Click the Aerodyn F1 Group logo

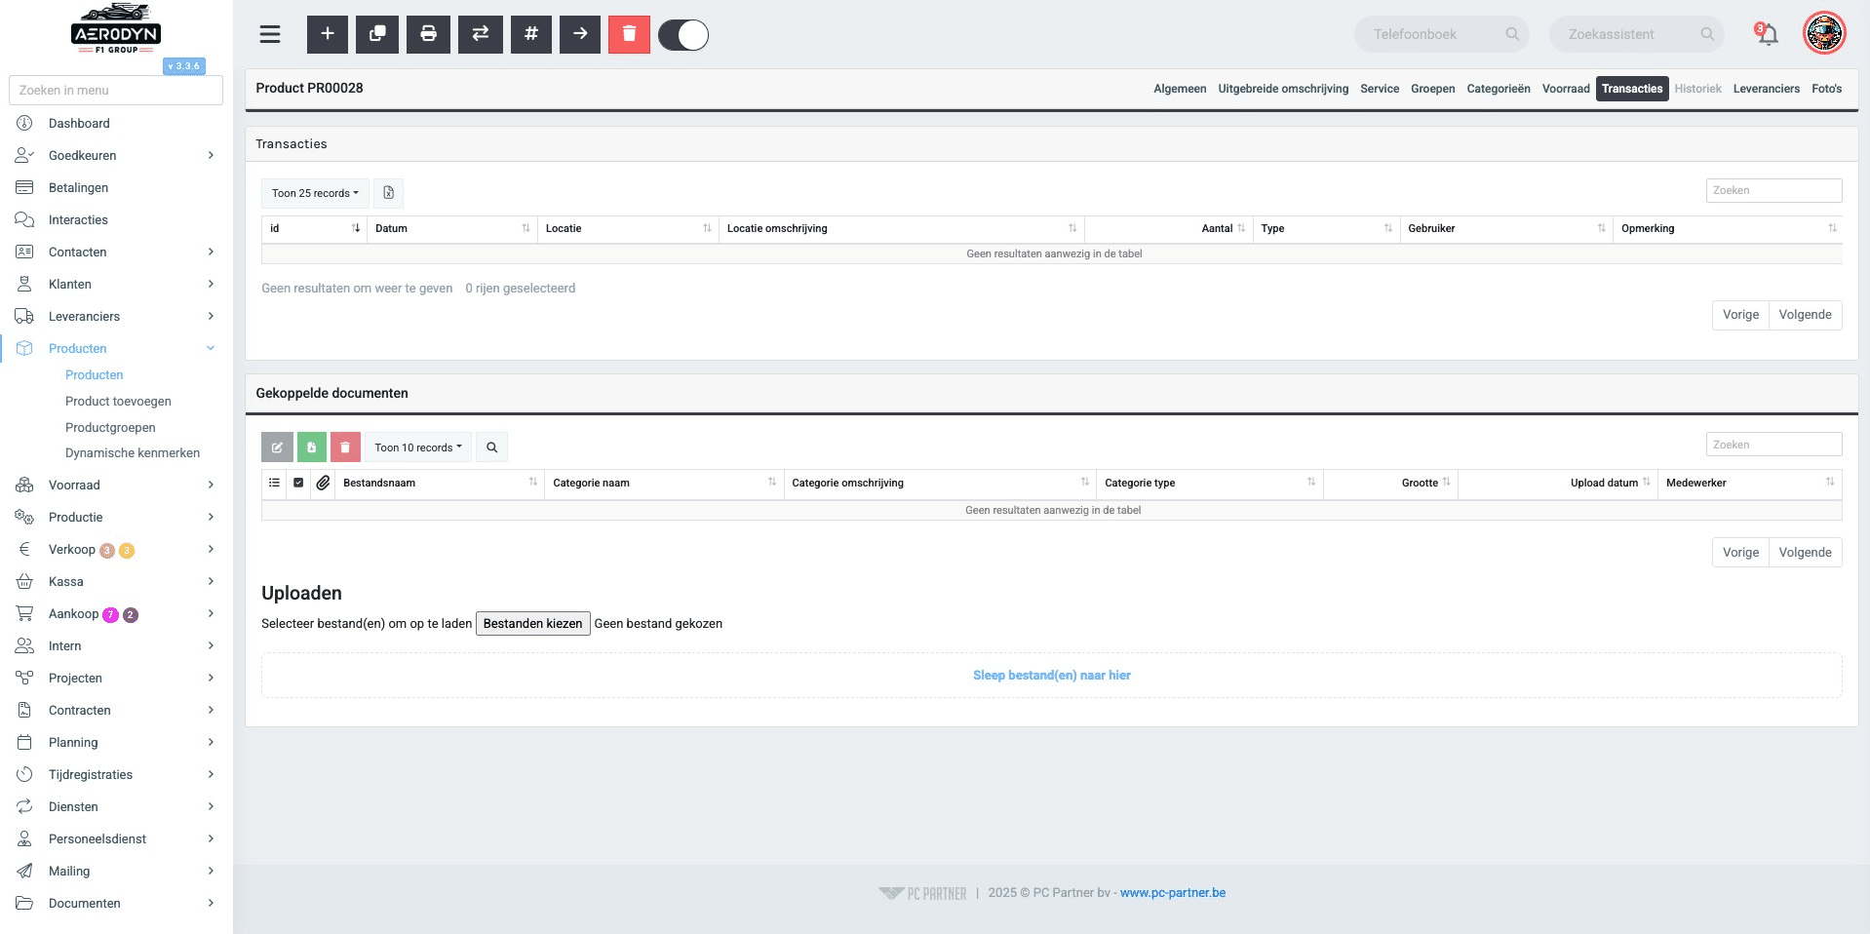(115, 29)
